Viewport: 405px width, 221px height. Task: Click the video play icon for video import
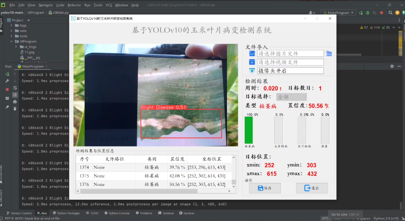pos(252,62)
